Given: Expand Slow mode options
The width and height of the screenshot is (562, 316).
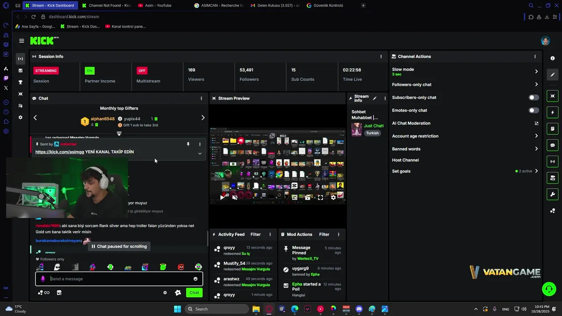Looking at the screenshot, I should (536, 72).
